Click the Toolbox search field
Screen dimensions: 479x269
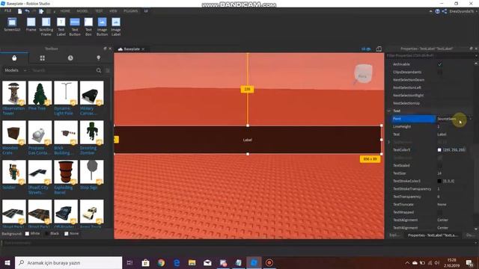pyautogui.click(x=63, y=70)
